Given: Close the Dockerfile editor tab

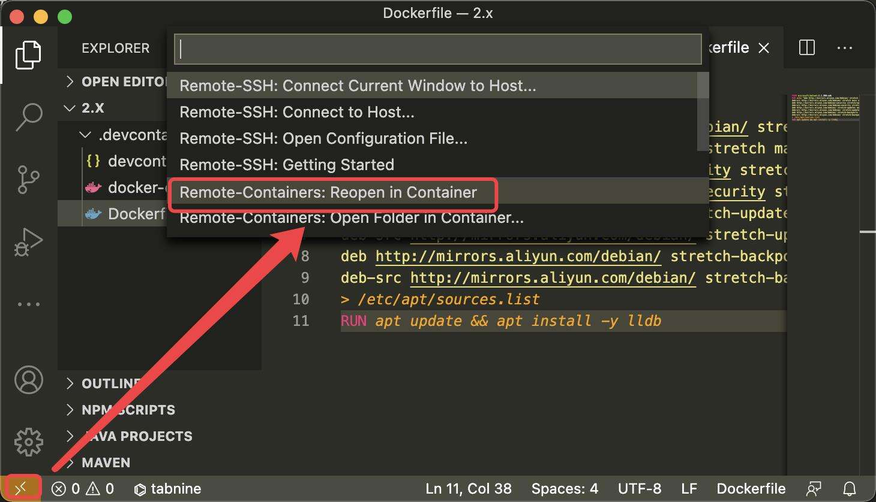Looking at the screenshot, I should [764, 48].
